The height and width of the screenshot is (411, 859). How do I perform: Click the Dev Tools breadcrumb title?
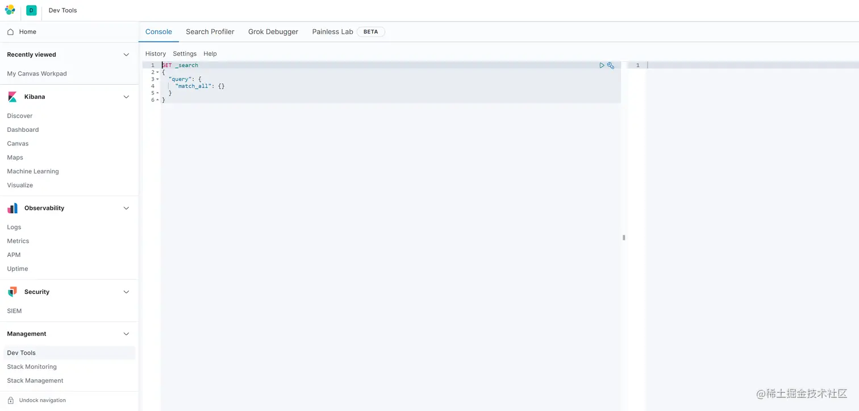click(62, 10)
